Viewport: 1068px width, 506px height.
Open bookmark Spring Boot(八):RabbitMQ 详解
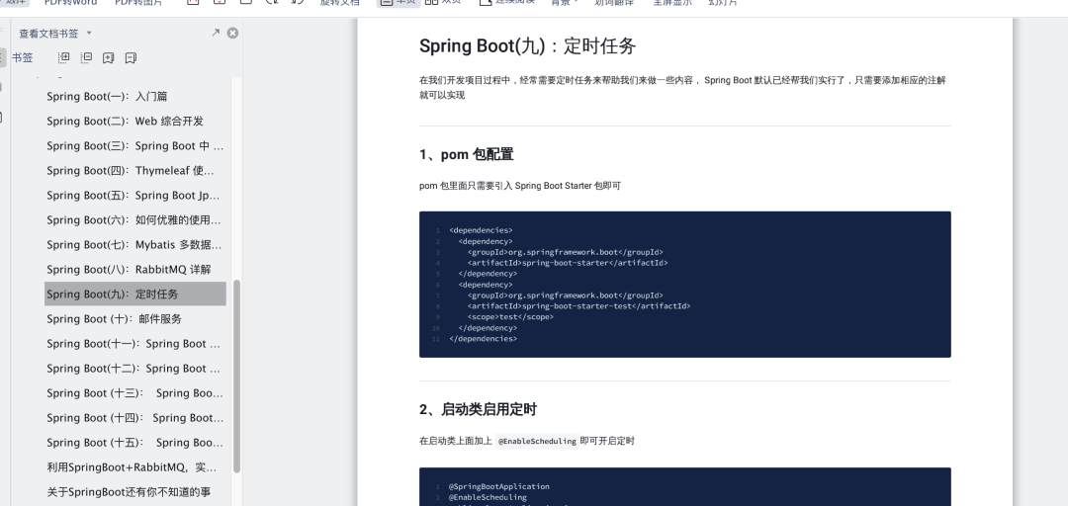point(129,270)
